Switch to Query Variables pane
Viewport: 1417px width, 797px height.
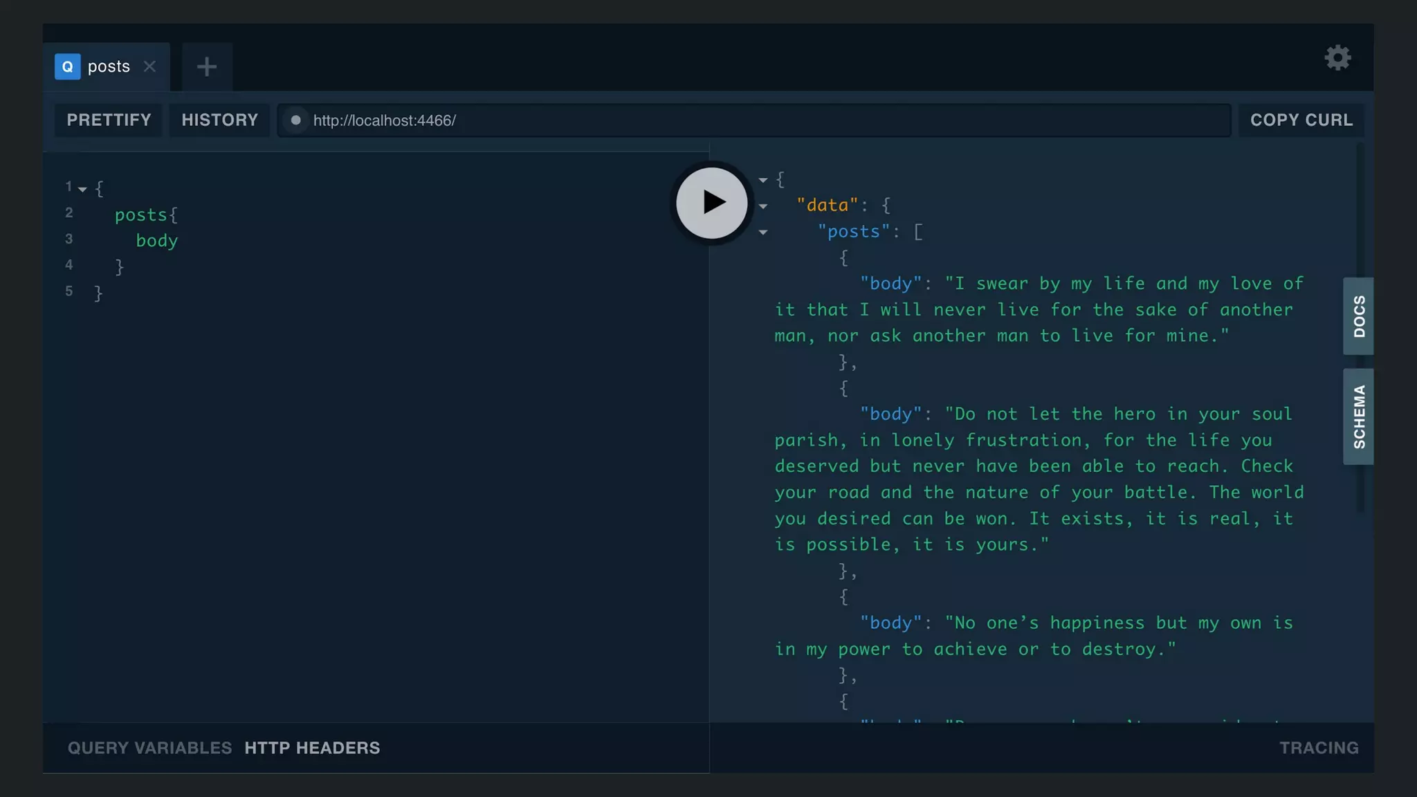click(x=149, y=748)
